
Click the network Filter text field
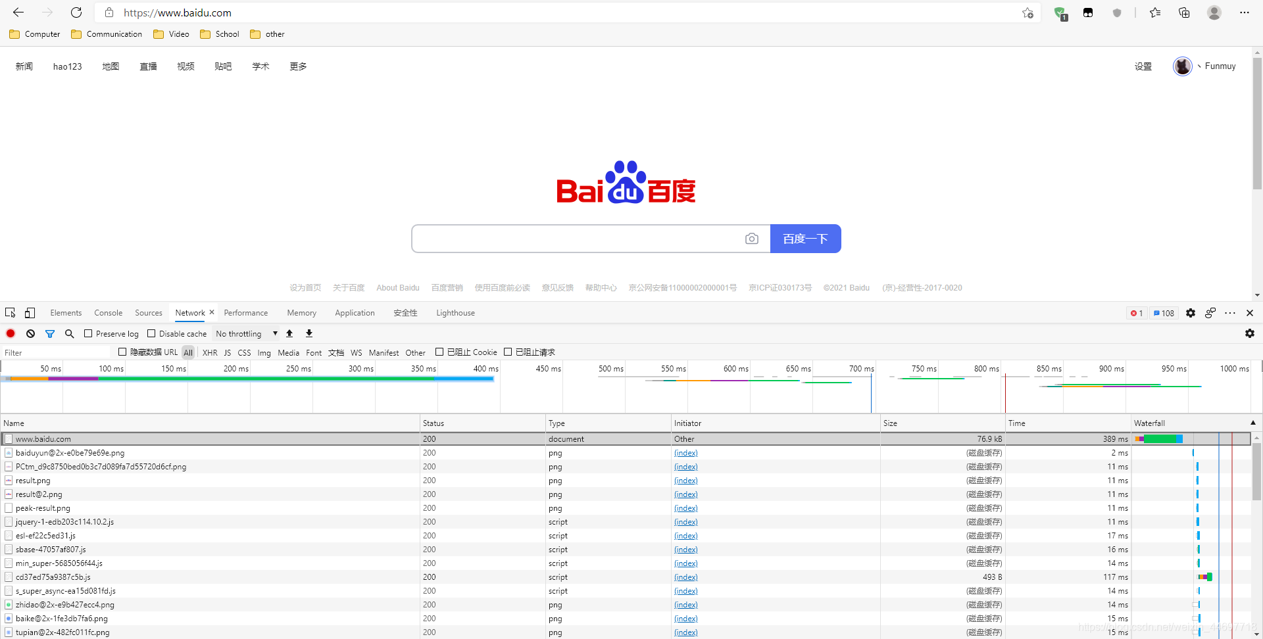[56, 352]
